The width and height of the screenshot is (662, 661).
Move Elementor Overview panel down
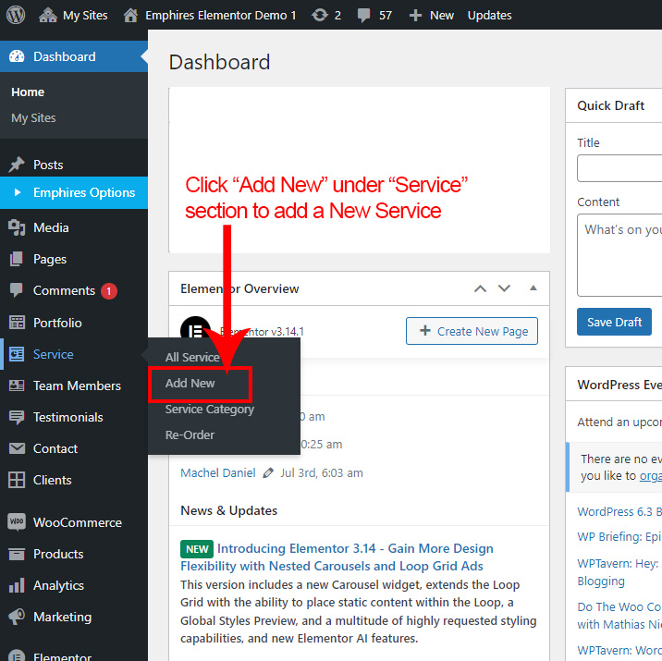pyautogui.click(x=504, y=288)
